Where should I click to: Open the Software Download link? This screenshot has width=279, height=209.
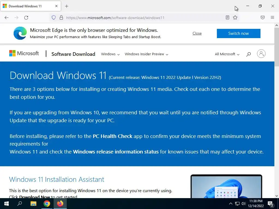[73, 54]
